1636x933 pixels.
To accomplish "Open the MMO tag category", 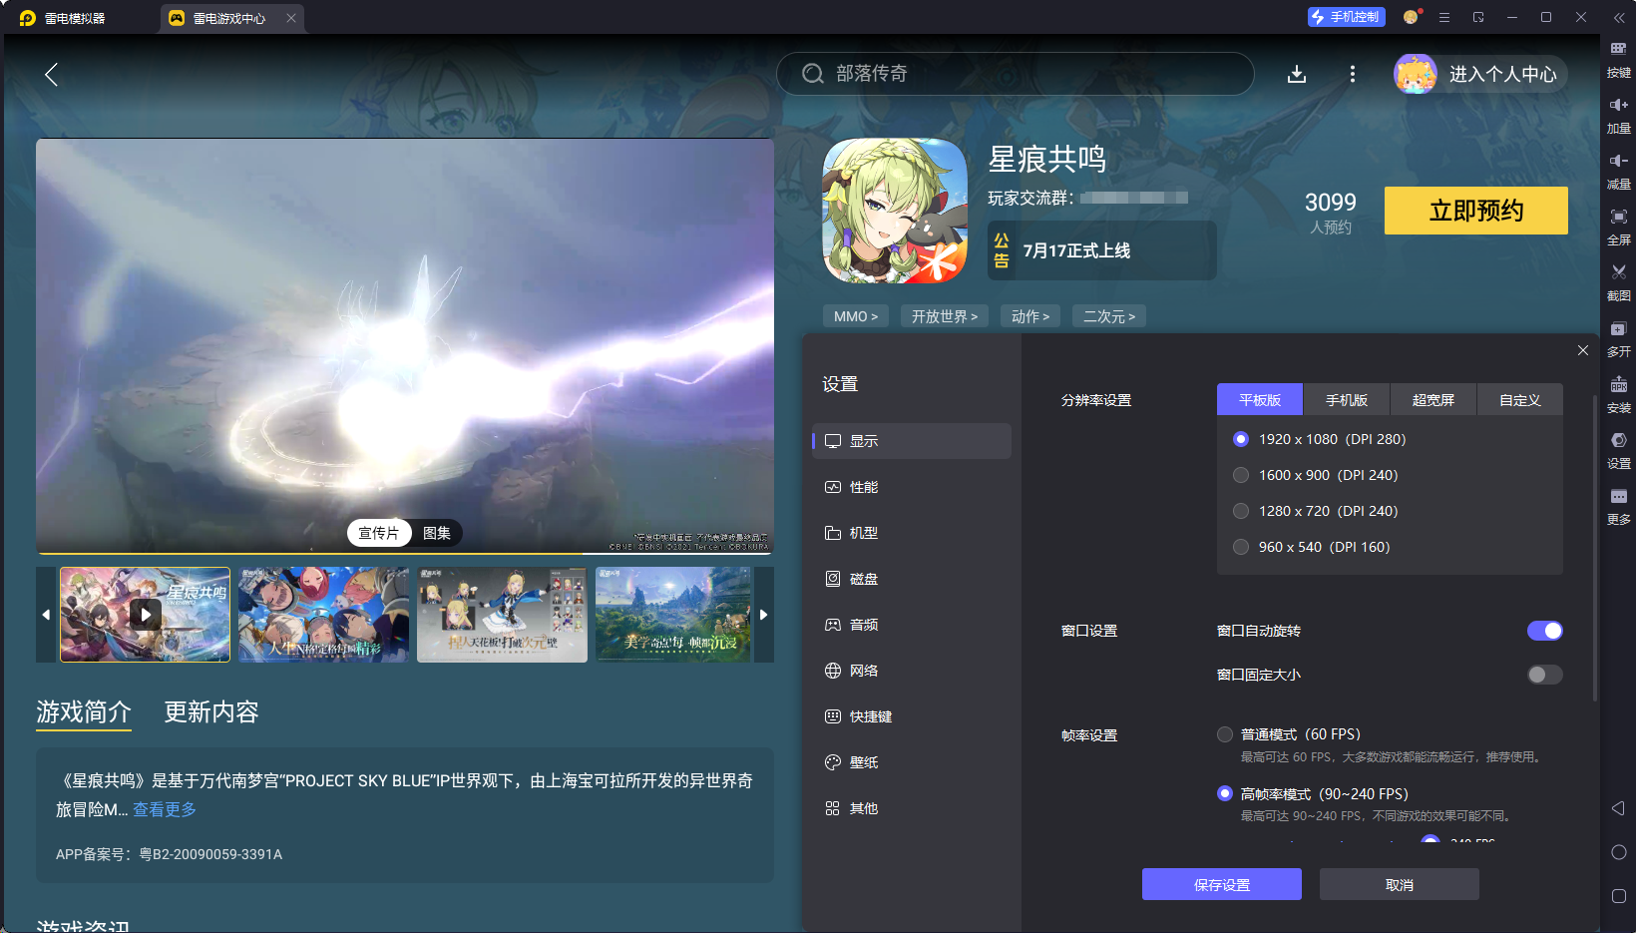I will [x=856, y=316].
